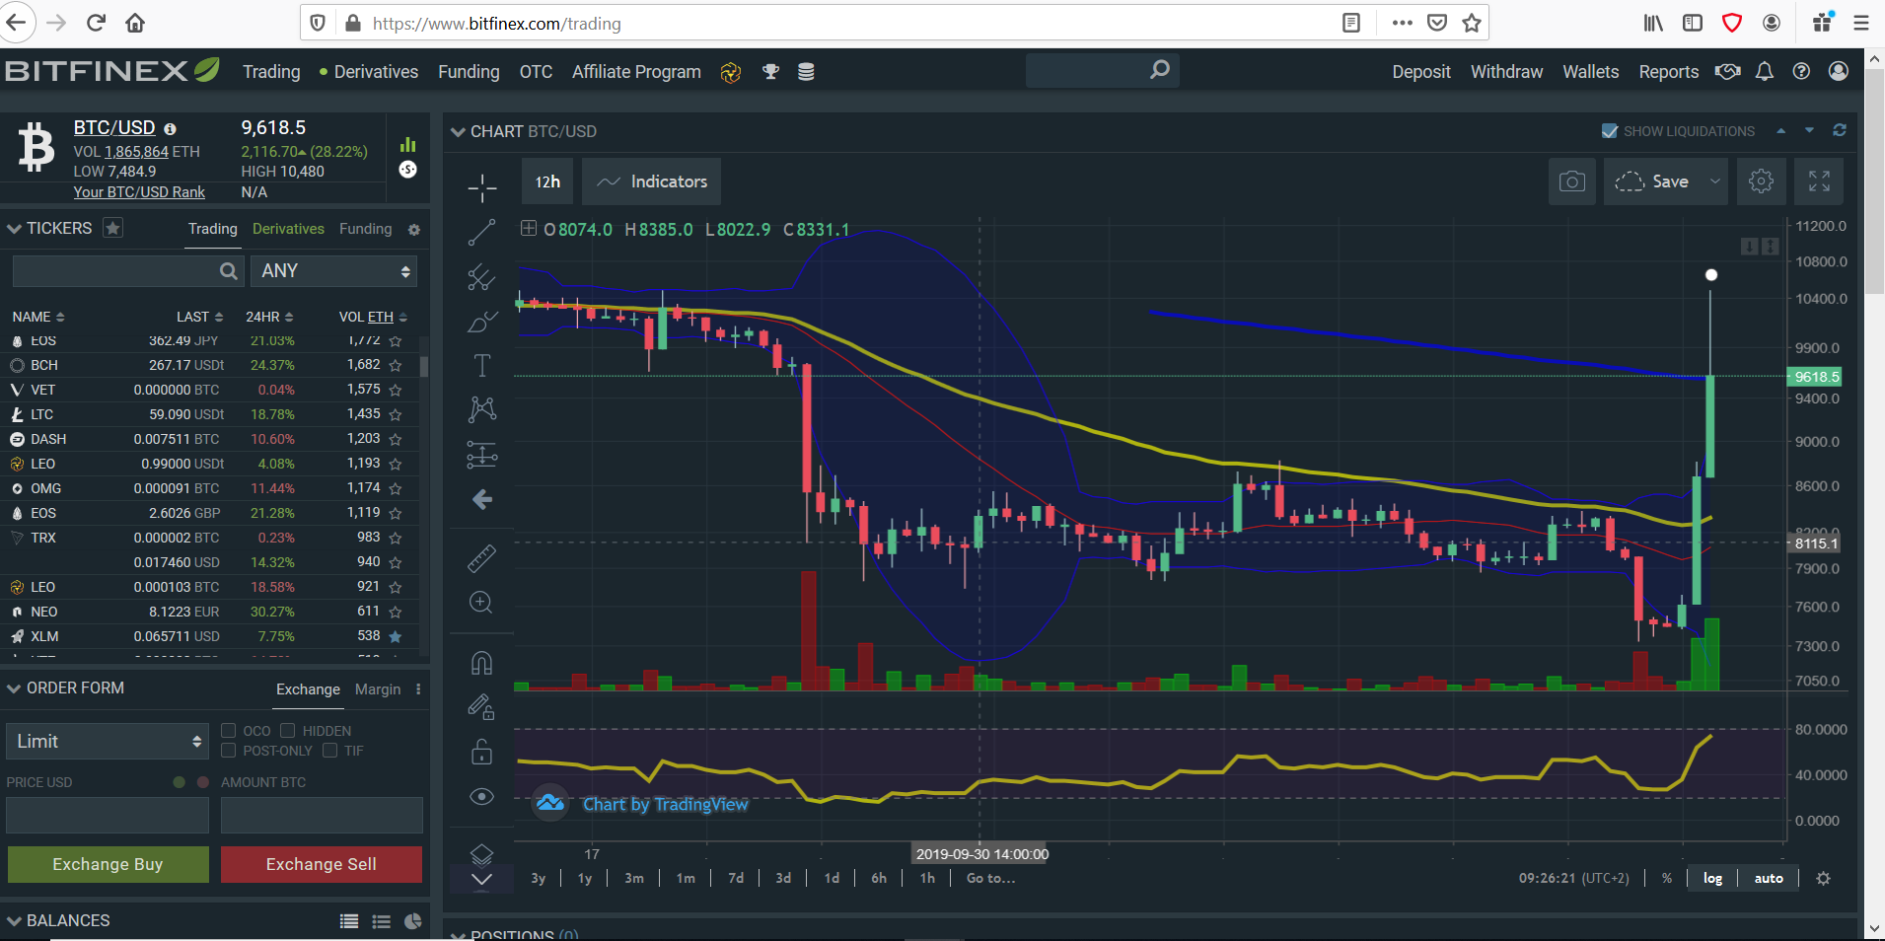This screenshot has width=1885, height=941.
Task: Toggle auto scale on chart
Action: 1769,879
